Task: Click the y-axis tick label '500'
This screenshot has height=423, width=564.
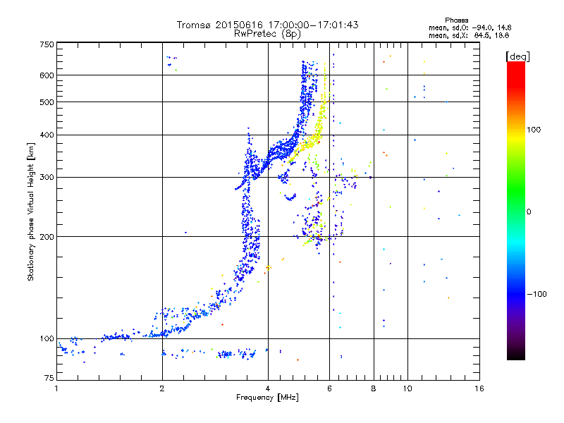Action: (47, 102)
